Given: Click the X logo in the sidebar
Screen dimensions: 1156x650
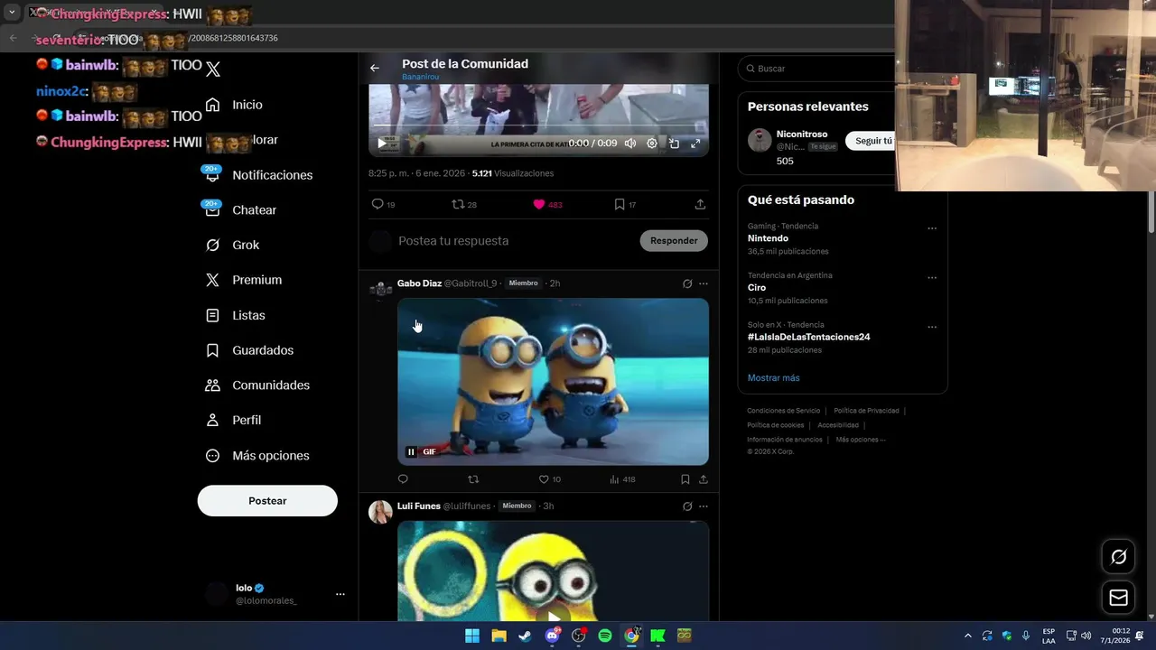Looking at the screenshot, I should [213, 69].
